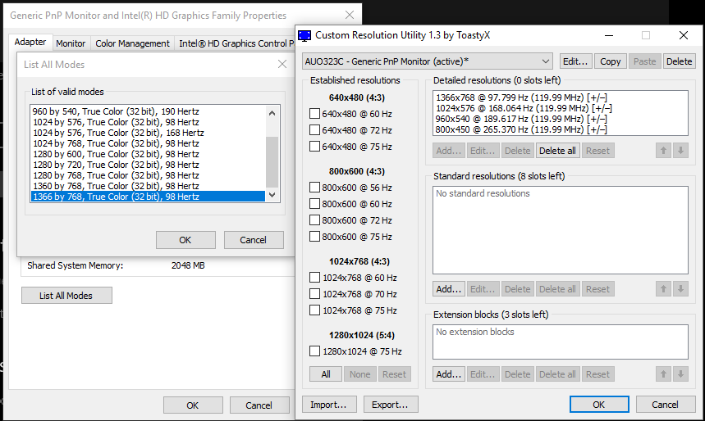
Task: Click the Import... button
Action: tap(329, 405)
